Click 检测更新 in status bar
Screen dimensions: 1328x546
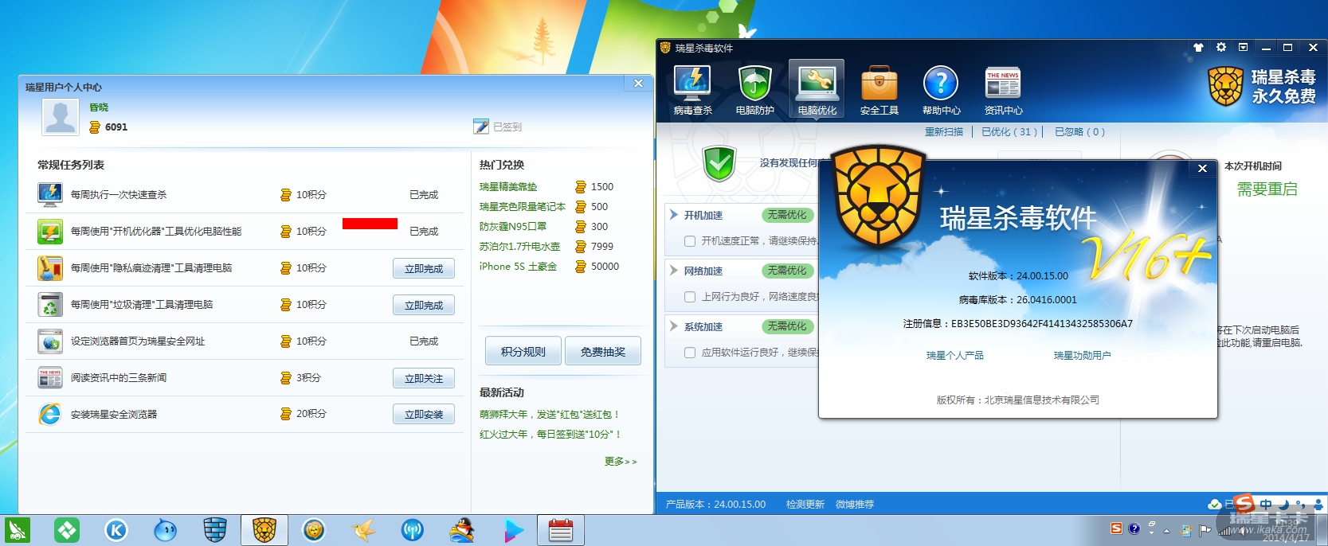click(x=805, y=505)
